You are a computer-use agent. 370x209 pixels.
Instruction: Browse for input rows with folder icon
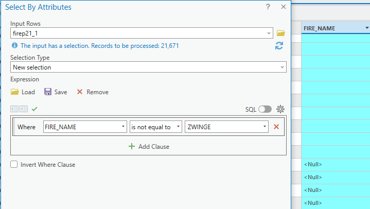point(280,33)
